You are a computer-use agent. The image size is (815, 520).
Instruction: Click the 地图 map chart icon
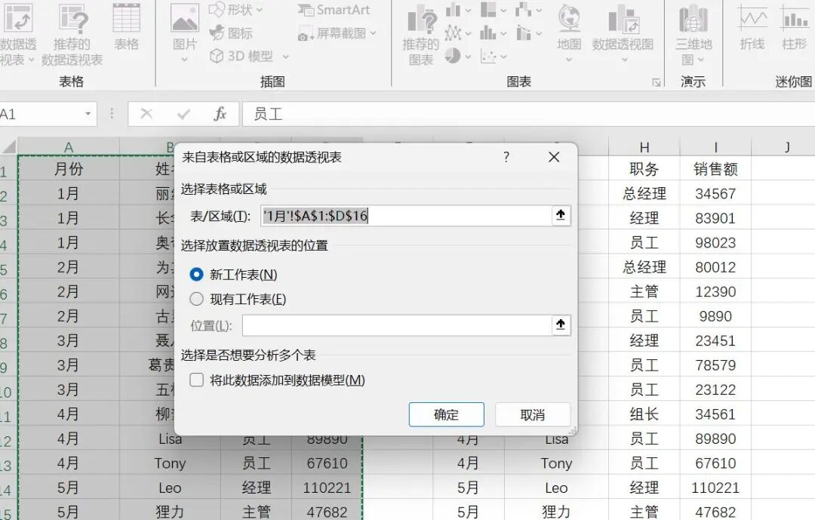(x=569, y=20)
